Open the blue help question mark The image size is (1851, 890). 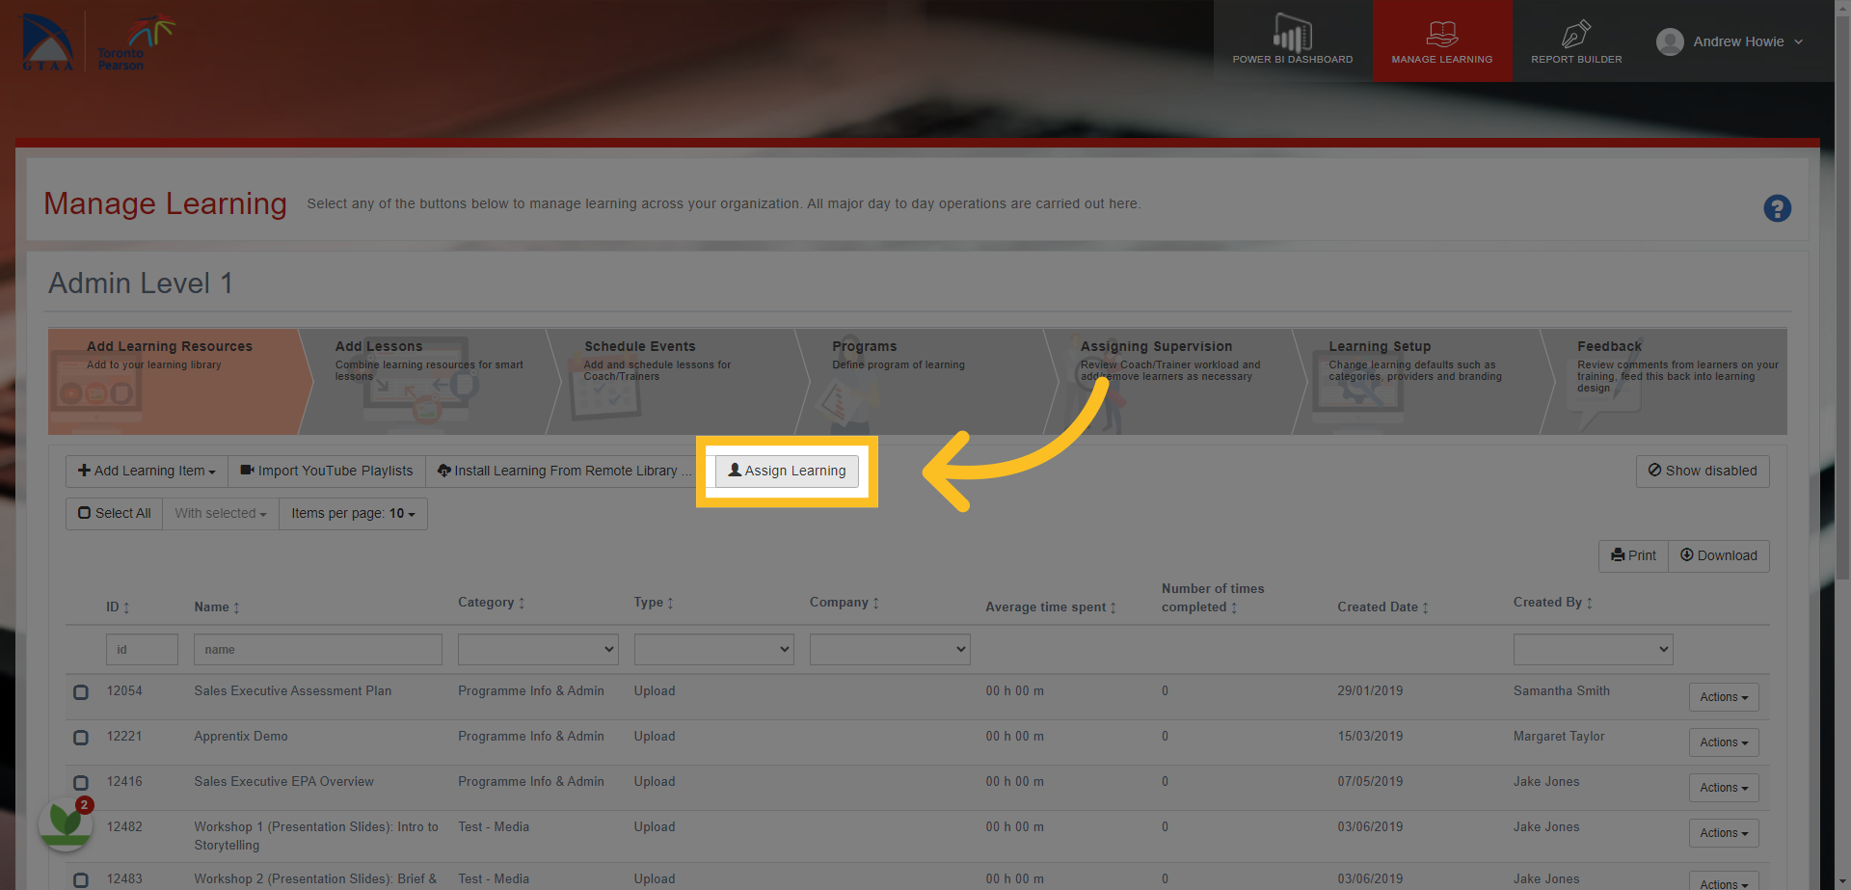1777,208
